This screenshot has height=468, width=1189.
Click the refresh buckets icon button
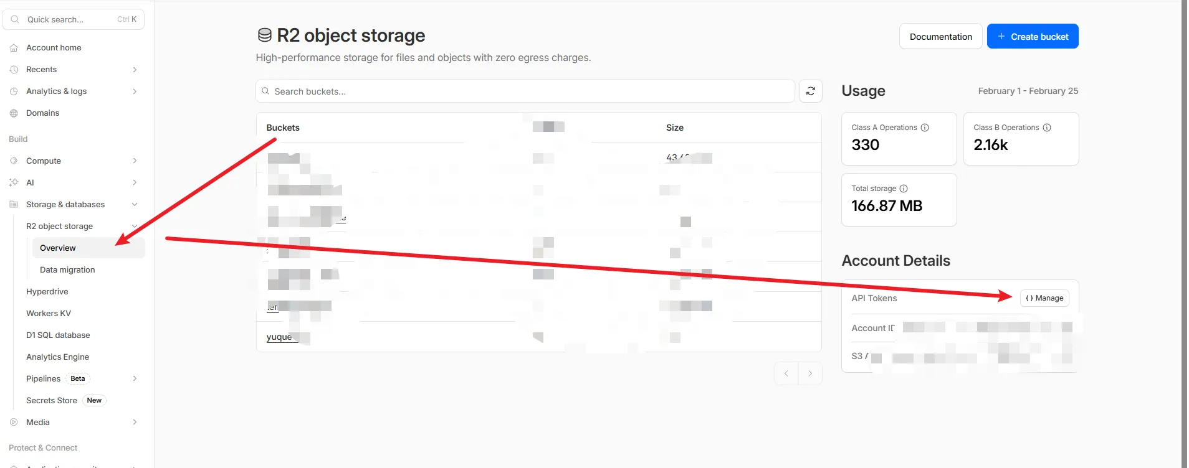810,91
